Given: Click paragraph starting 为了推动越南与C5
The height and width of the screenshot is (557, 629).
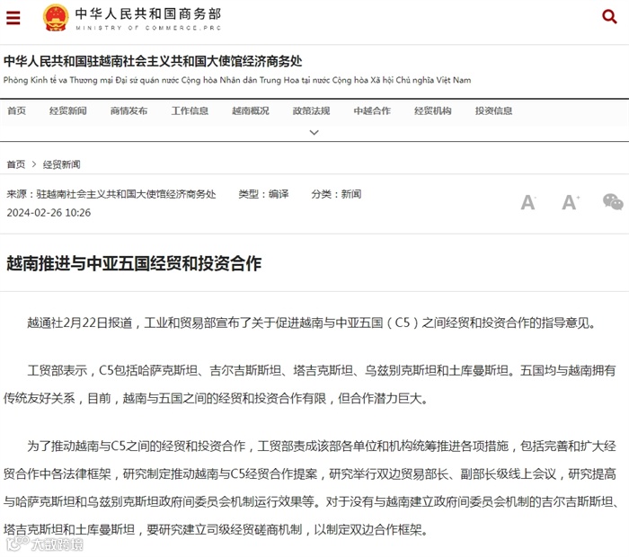Looking at the screenshot, I should 311,488.
